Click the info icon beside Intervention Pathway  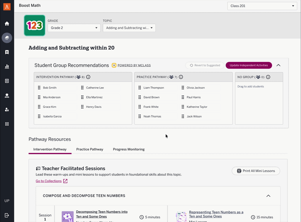click(88, 77)
